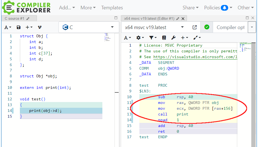258x147 pixels.
Task: Click '# License: MSVC Proprietary' comment line
Action: pos(171,45)
